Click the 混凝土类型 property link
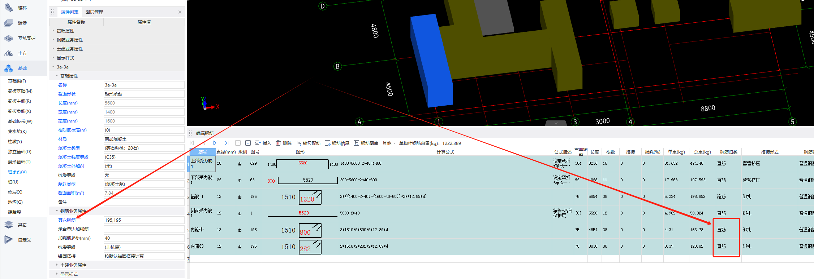 point(69,148)
